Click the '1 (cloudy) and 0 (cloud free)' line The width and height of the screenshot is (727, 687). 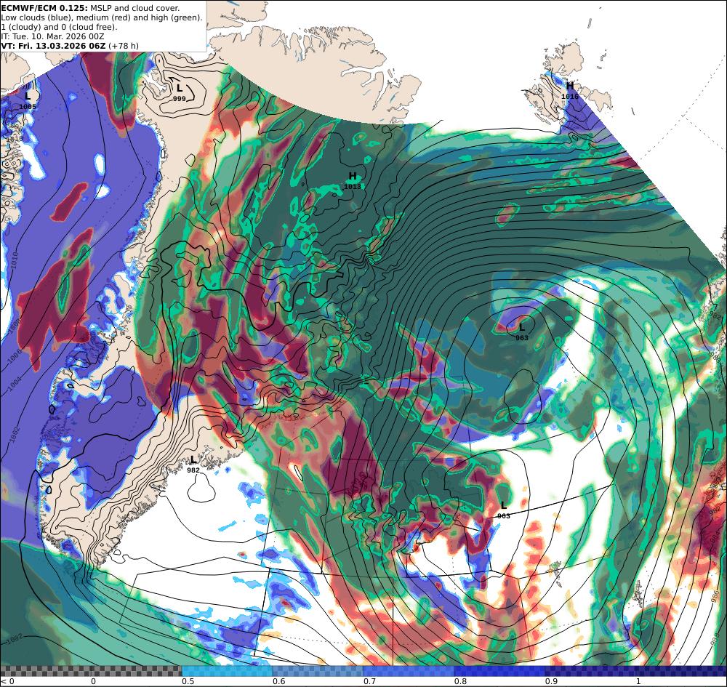tap(59, 27)
